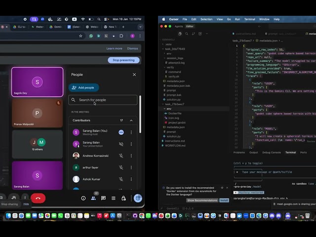
Task: Switch to the Debug Console tab
Action: (271, 152)
